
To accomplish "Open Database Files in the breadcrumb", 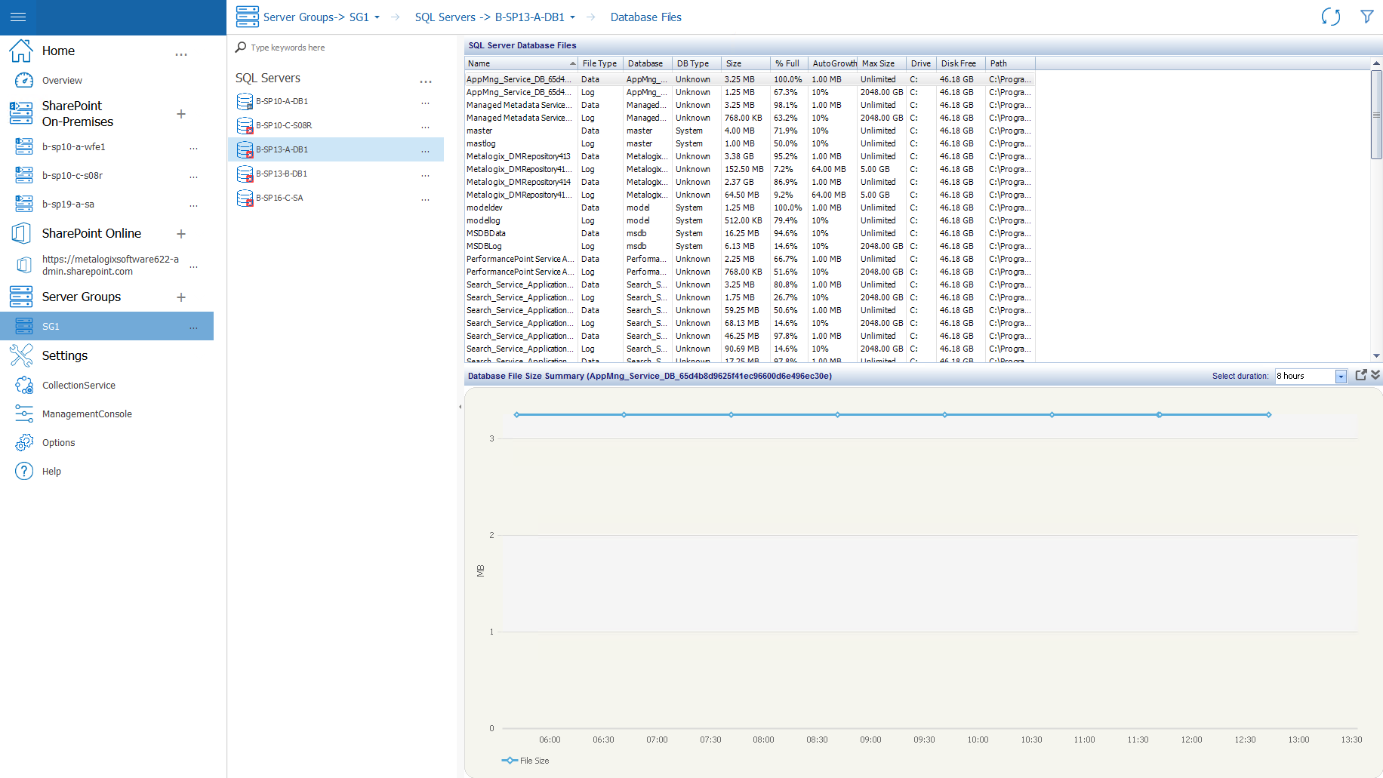I will coord(646,17).
